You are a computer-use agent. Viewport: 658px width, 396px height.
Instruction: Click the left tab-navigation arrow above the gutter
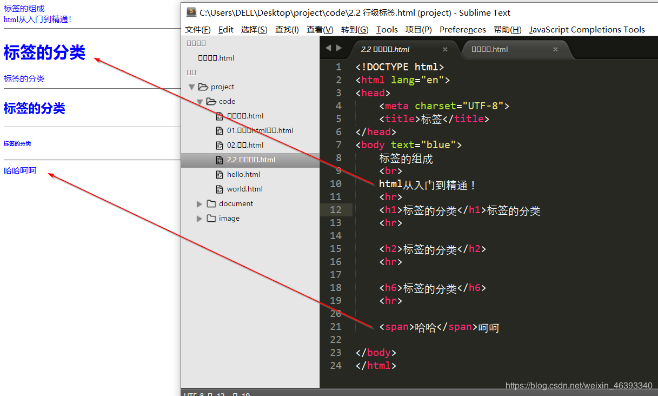[x=328, y=48]
